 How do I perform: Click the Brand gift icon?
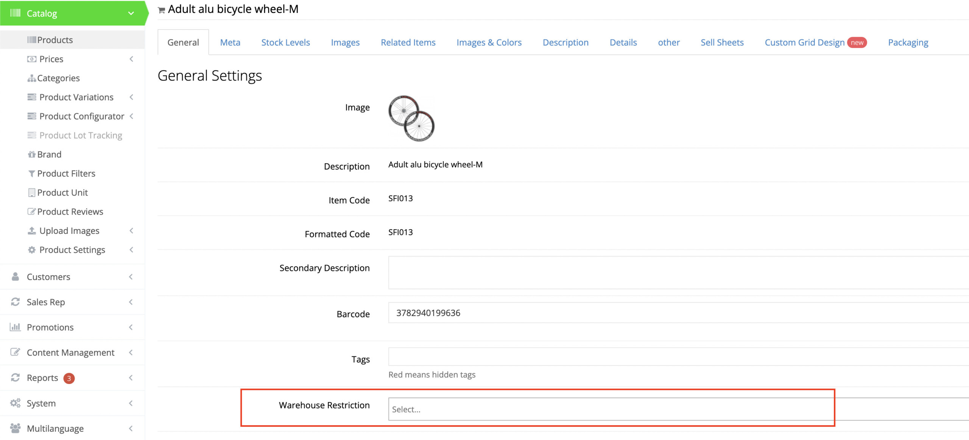(x=31, y=154)
